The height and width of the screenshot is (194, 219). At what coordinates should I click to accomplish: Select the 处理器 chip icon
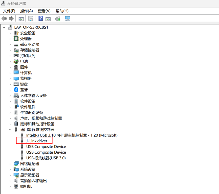(x=16, y=39)
